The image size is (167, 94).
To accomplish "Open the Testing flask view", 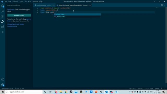I will (x=3, y=32).
